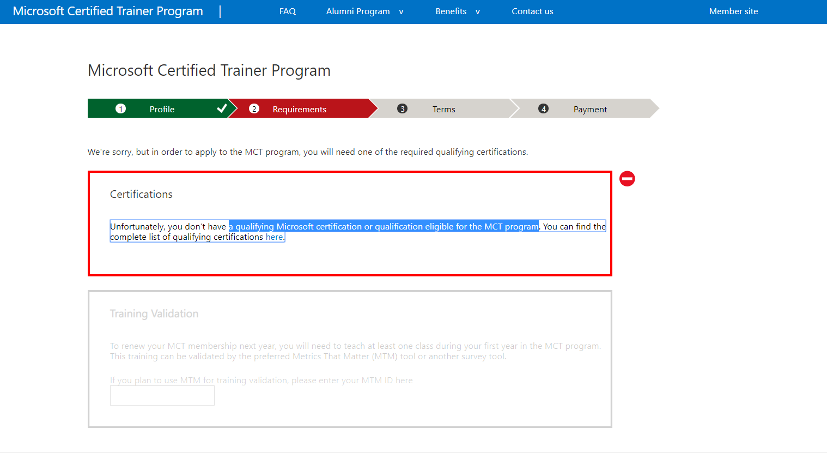Expand the Benefits dropdown arrow

pyautogui.click(x=478, y=11)
